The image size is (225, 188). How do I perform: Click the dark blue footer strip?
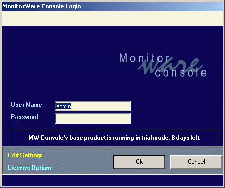(112, 180)
